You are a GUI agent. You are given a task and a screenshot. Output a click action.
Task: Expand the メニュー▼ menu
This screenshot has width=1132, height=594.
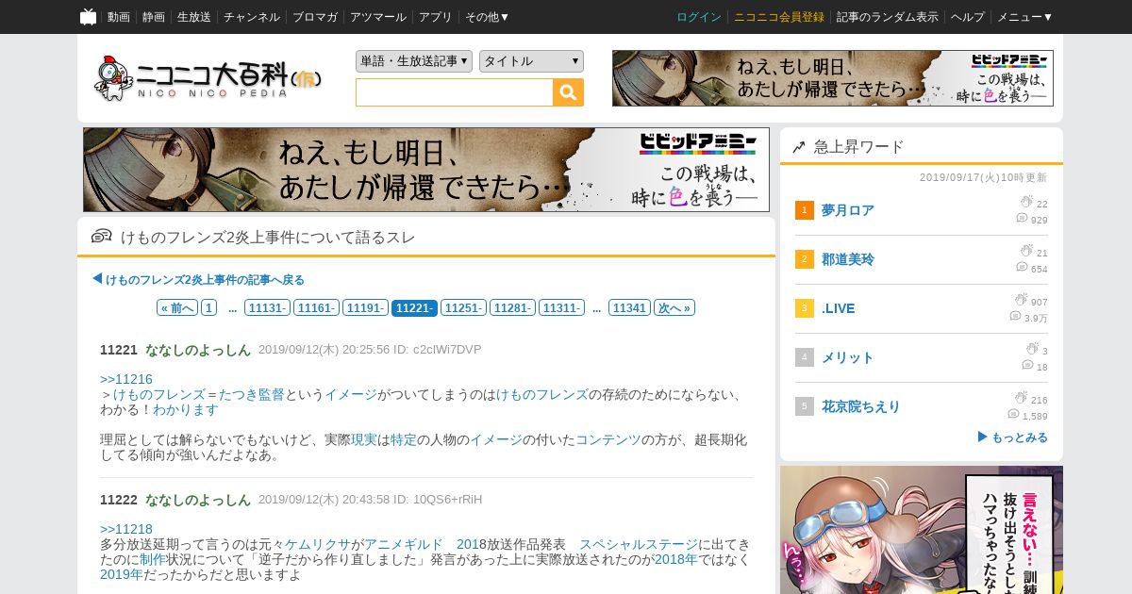point(1024,17)
